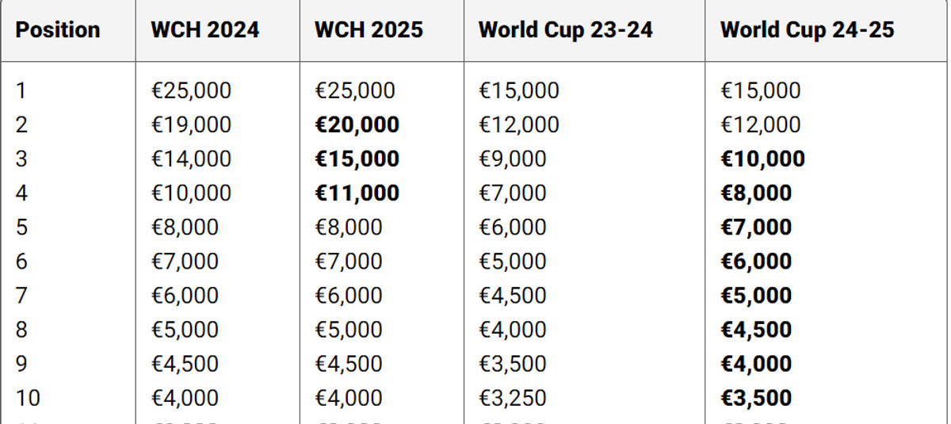
Task: Select the bold €15,000 in WCH 2025
Action: [x=357, y=159]
